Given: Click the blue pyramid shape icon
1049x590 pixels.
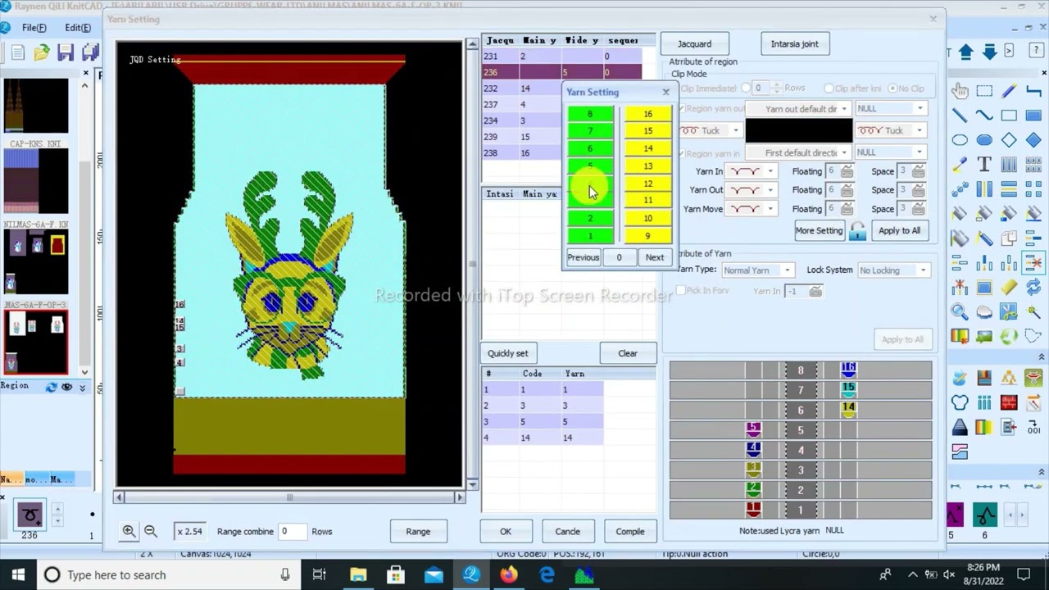Looking at the screenshot, I should click(960, 427).
